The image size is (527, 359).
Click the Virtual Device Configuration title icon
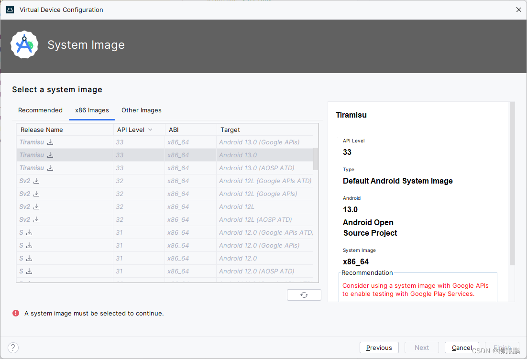10,10
